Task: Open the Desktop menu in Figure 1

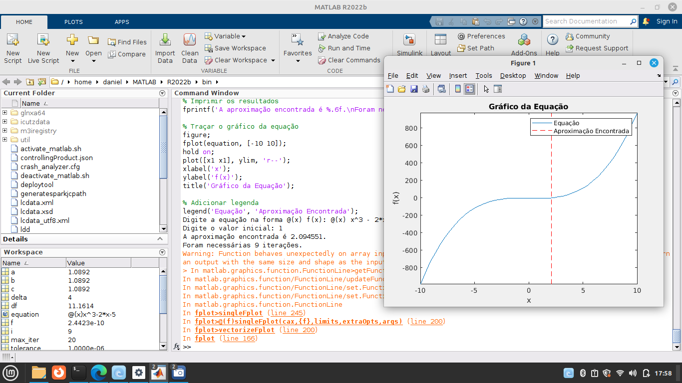Action: tap(513, 75)
